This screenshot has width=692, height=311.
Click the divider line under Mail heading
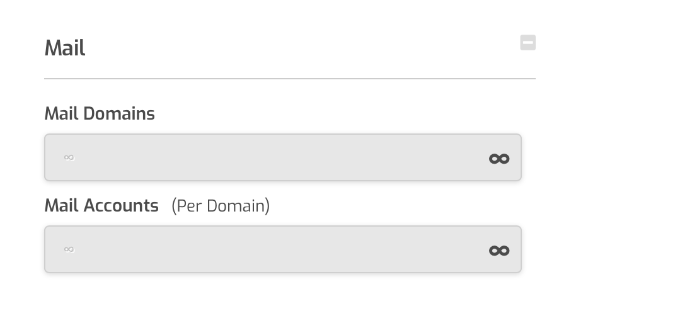click(x=290, y=79)
